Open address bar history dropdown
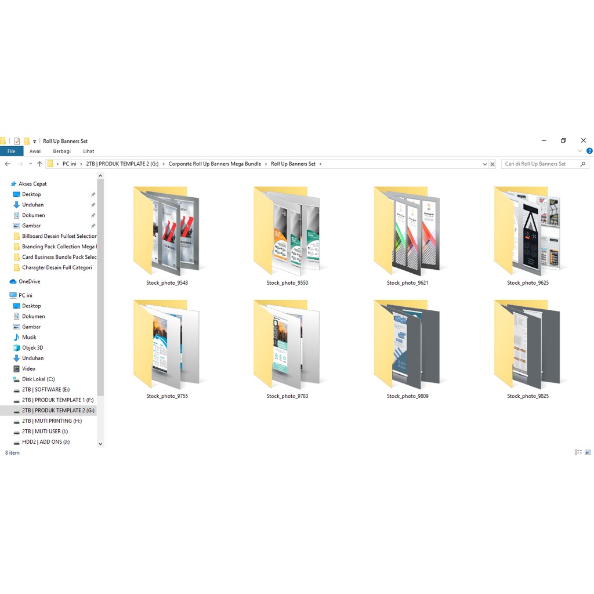 coord(485,164)
